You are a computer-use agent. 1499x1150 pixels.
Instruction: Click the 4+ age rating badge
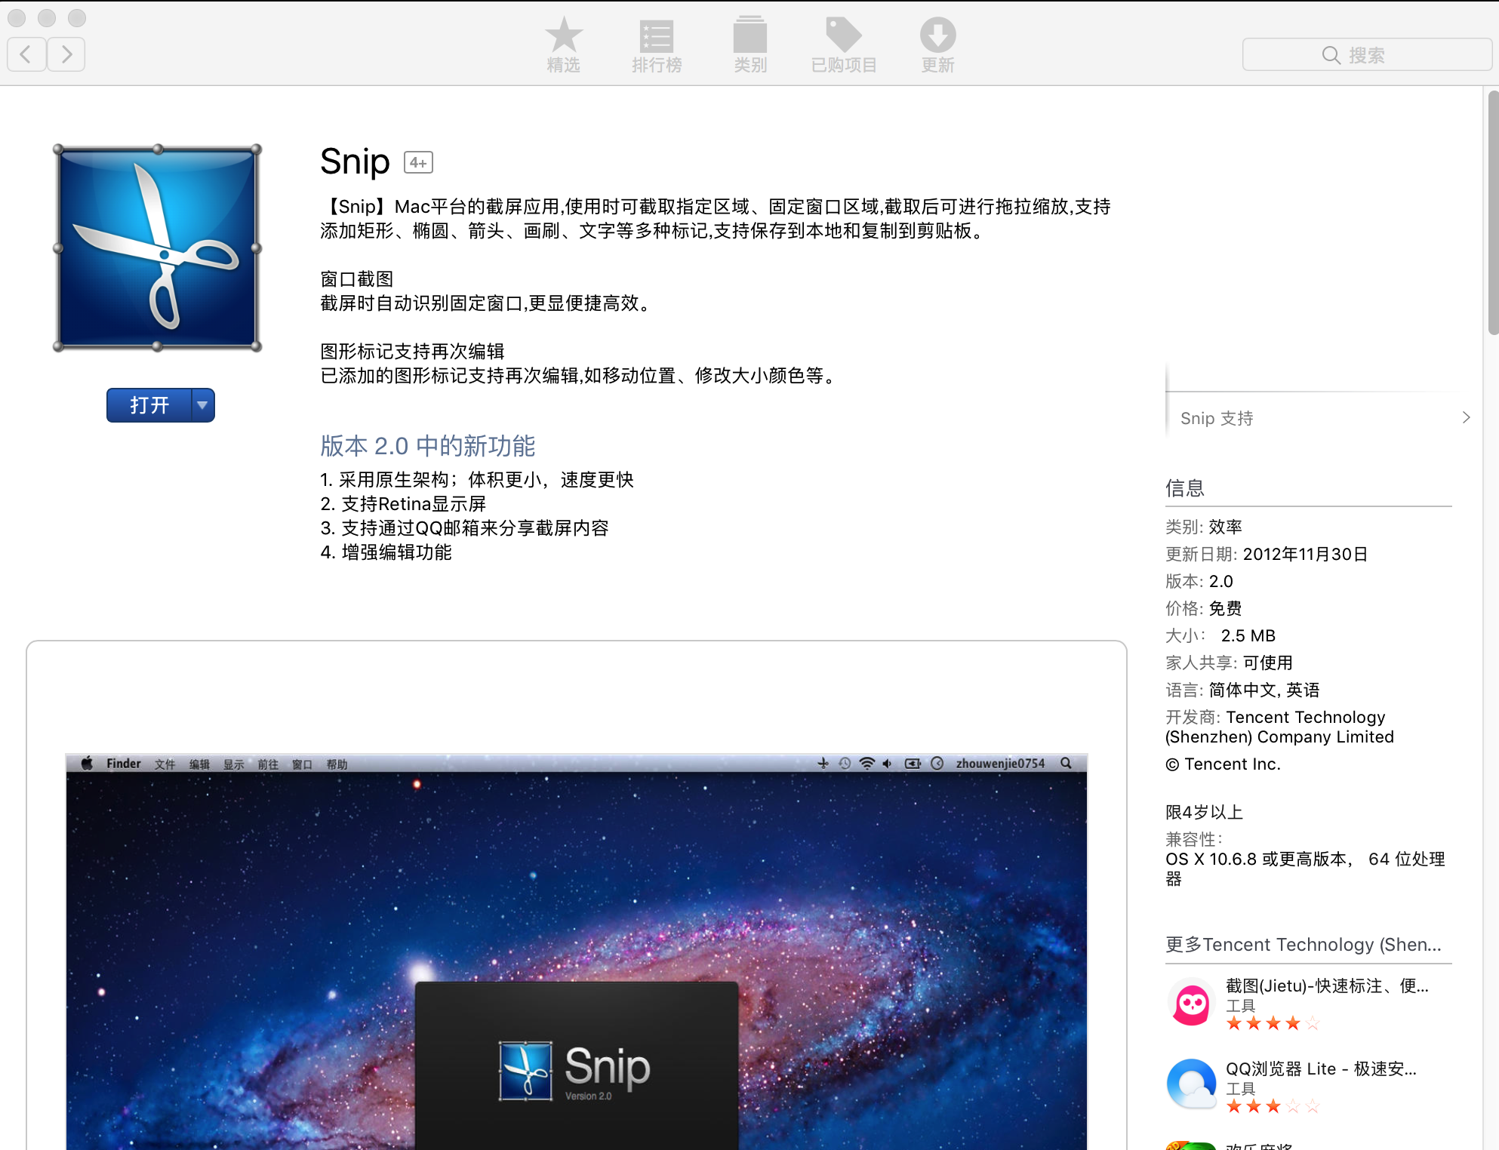click(x=418, y=162)
